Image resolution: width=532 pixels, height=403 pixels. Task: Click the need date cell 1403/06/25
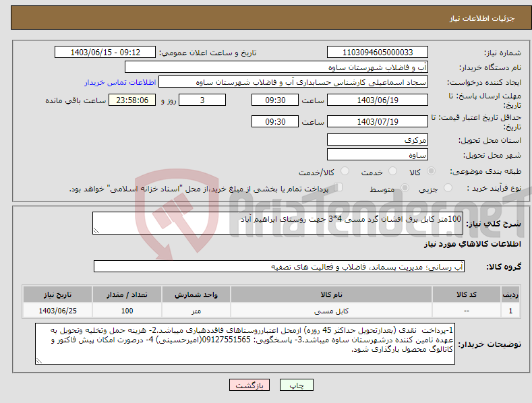click(x=57, y=311)
